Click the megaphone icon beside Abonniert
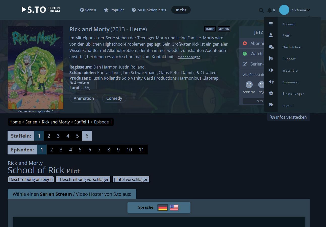326x227 pixels. 271,82
